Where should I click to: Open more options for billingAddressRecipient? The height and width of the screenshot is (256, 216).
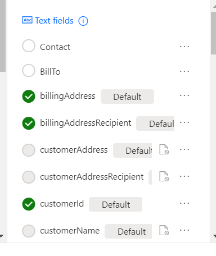pos(184,122)
